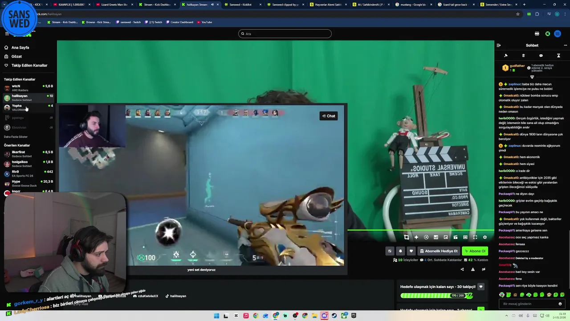Screen dimensions: 570x321
Task: Click the sparkle effects icon in player
Action: coord(416,237)
